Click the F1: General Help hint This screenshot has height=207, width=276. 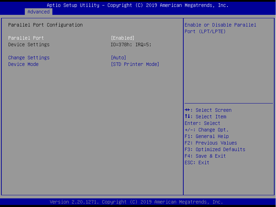pyautogui.click(x=207, y=136)
